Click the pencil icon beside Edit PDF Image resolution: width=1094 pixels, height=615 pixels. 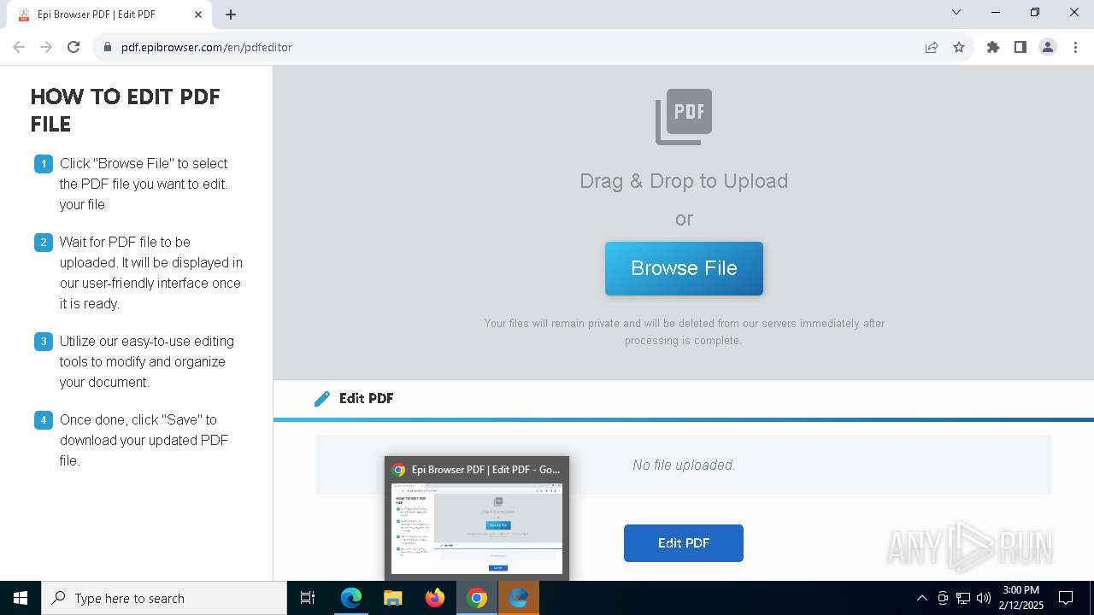[x=322, y=398]
